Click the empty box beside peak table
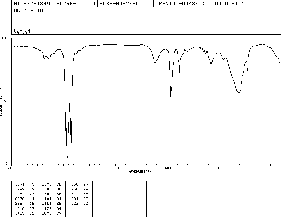This screenshot has width=281, height=217. tap(213, 199)
